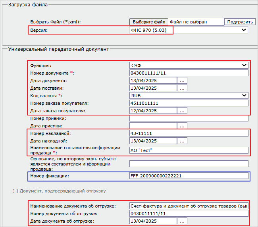Click the 'Наименование документа об отгрузке' field
Image resolution: width=258 pixels, height=227 pixels.
(x=189, y=206)
